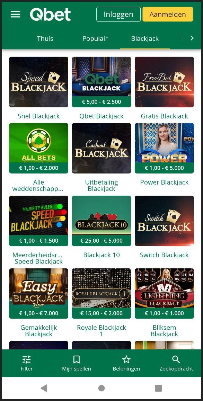Tap Android recent apps square button
This screenshot has width=203, height=401.
[x=158, y=388]
